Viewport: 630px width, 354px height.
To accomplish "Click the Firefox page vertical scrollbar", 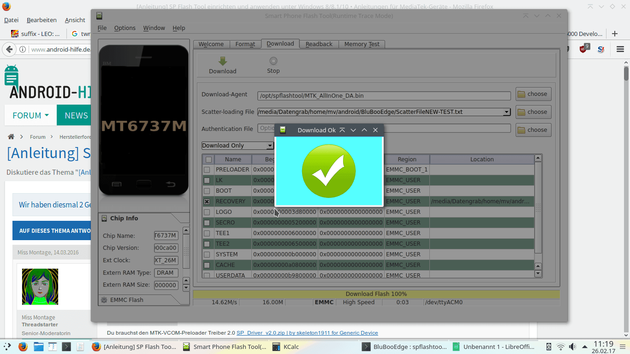I will [x=626, y=73].
